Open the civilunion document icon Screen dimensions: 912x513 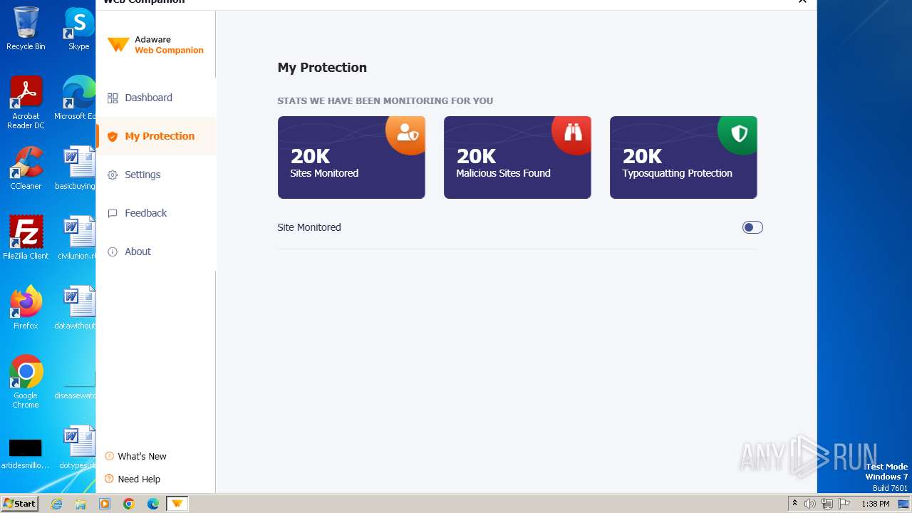pos(77,238)
